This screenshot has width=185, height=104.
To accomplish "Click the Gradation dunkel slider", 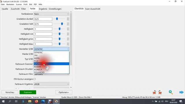I will click(x=60, y=19).
